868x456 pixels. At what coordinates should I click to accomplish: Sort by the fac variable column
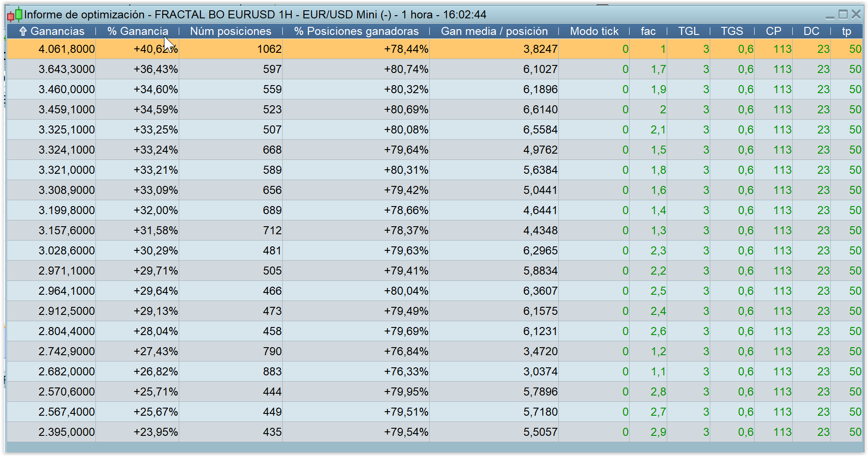[x=648, y=31]
